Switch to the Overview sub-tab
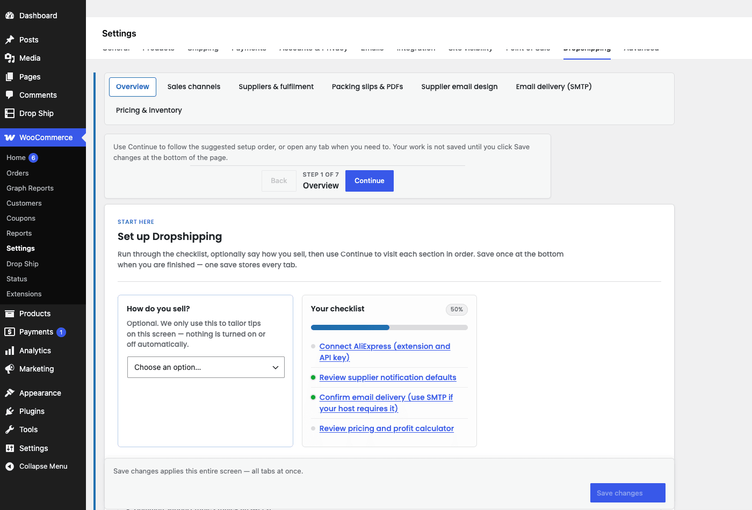The width and height of the screenshot is (752, 510). click(x=133, y=87)
